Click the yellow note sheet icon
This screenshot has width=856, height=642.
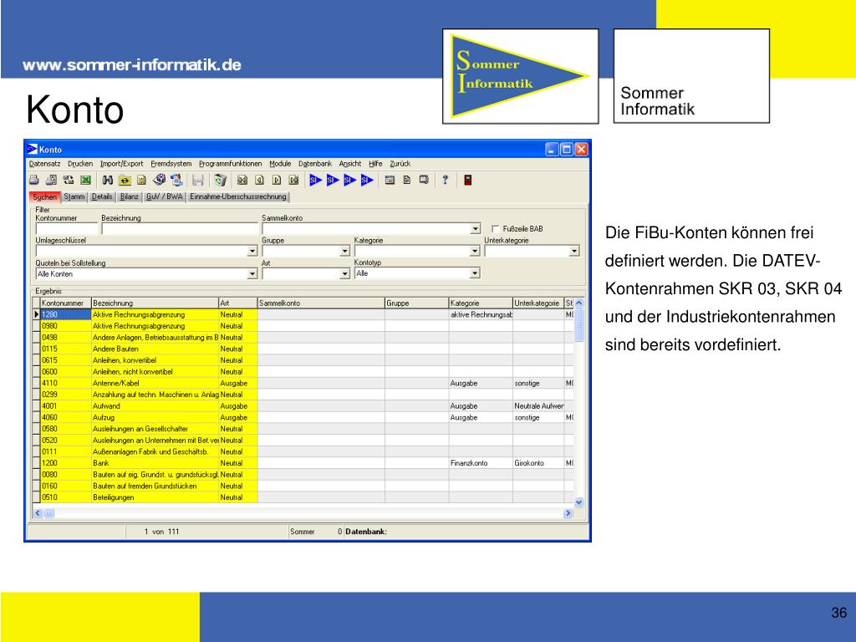tap(141, 181)
